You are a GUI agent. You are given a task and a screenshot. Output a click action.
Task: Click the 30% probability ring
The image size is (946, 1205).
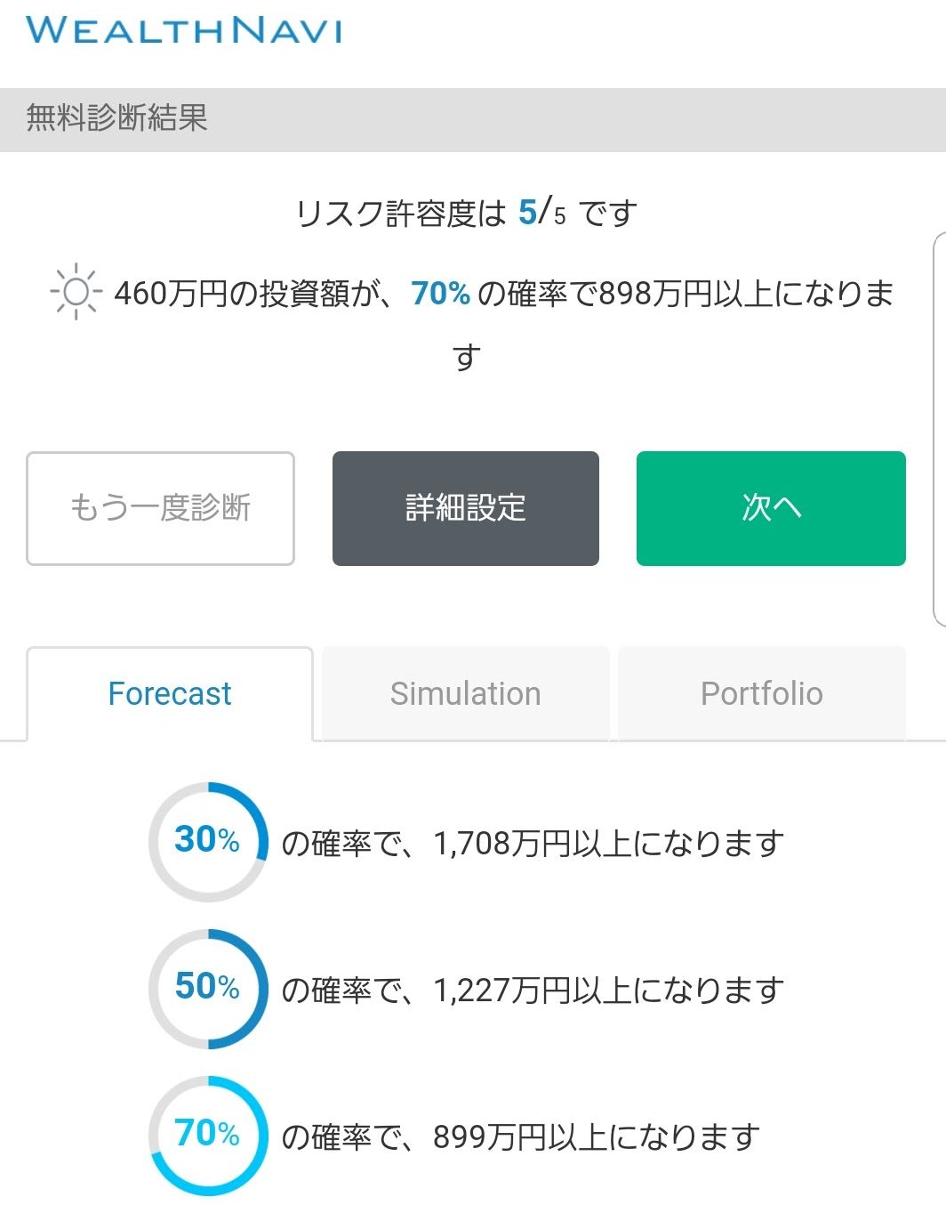(208, 841)
